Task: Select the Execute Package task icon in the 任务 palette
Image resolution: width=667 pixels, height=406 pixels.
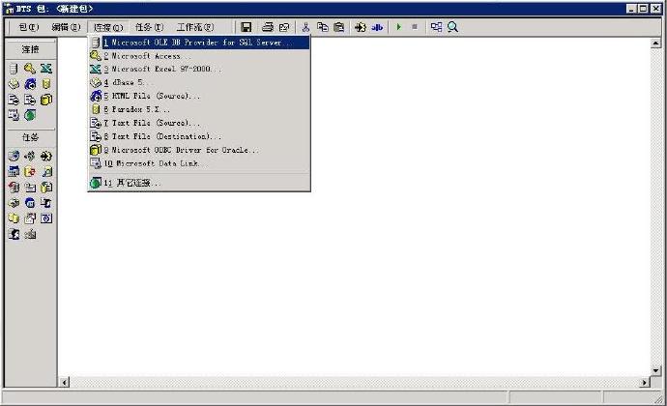Action: [x=14, y=203]
